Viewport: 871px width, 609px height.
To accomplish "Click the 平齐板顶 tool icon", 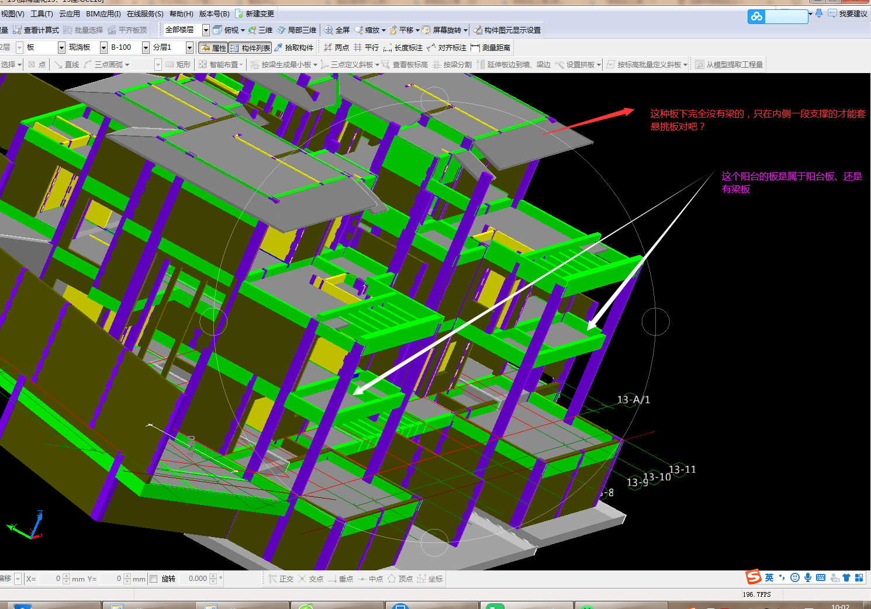I will (x=112, y=30).
